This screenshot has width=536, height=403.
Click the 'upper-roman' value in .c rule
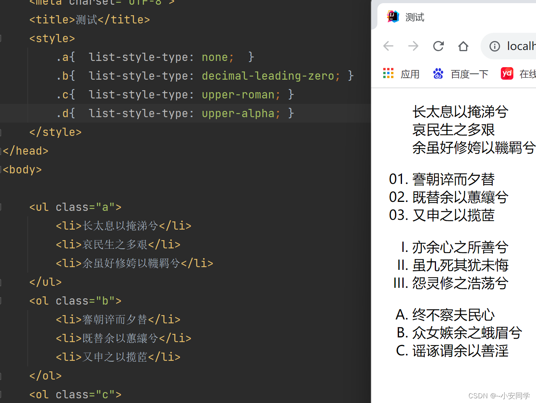point(238,95)
